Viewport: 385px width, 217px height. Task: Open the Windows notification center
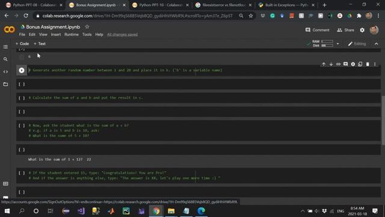375,211
